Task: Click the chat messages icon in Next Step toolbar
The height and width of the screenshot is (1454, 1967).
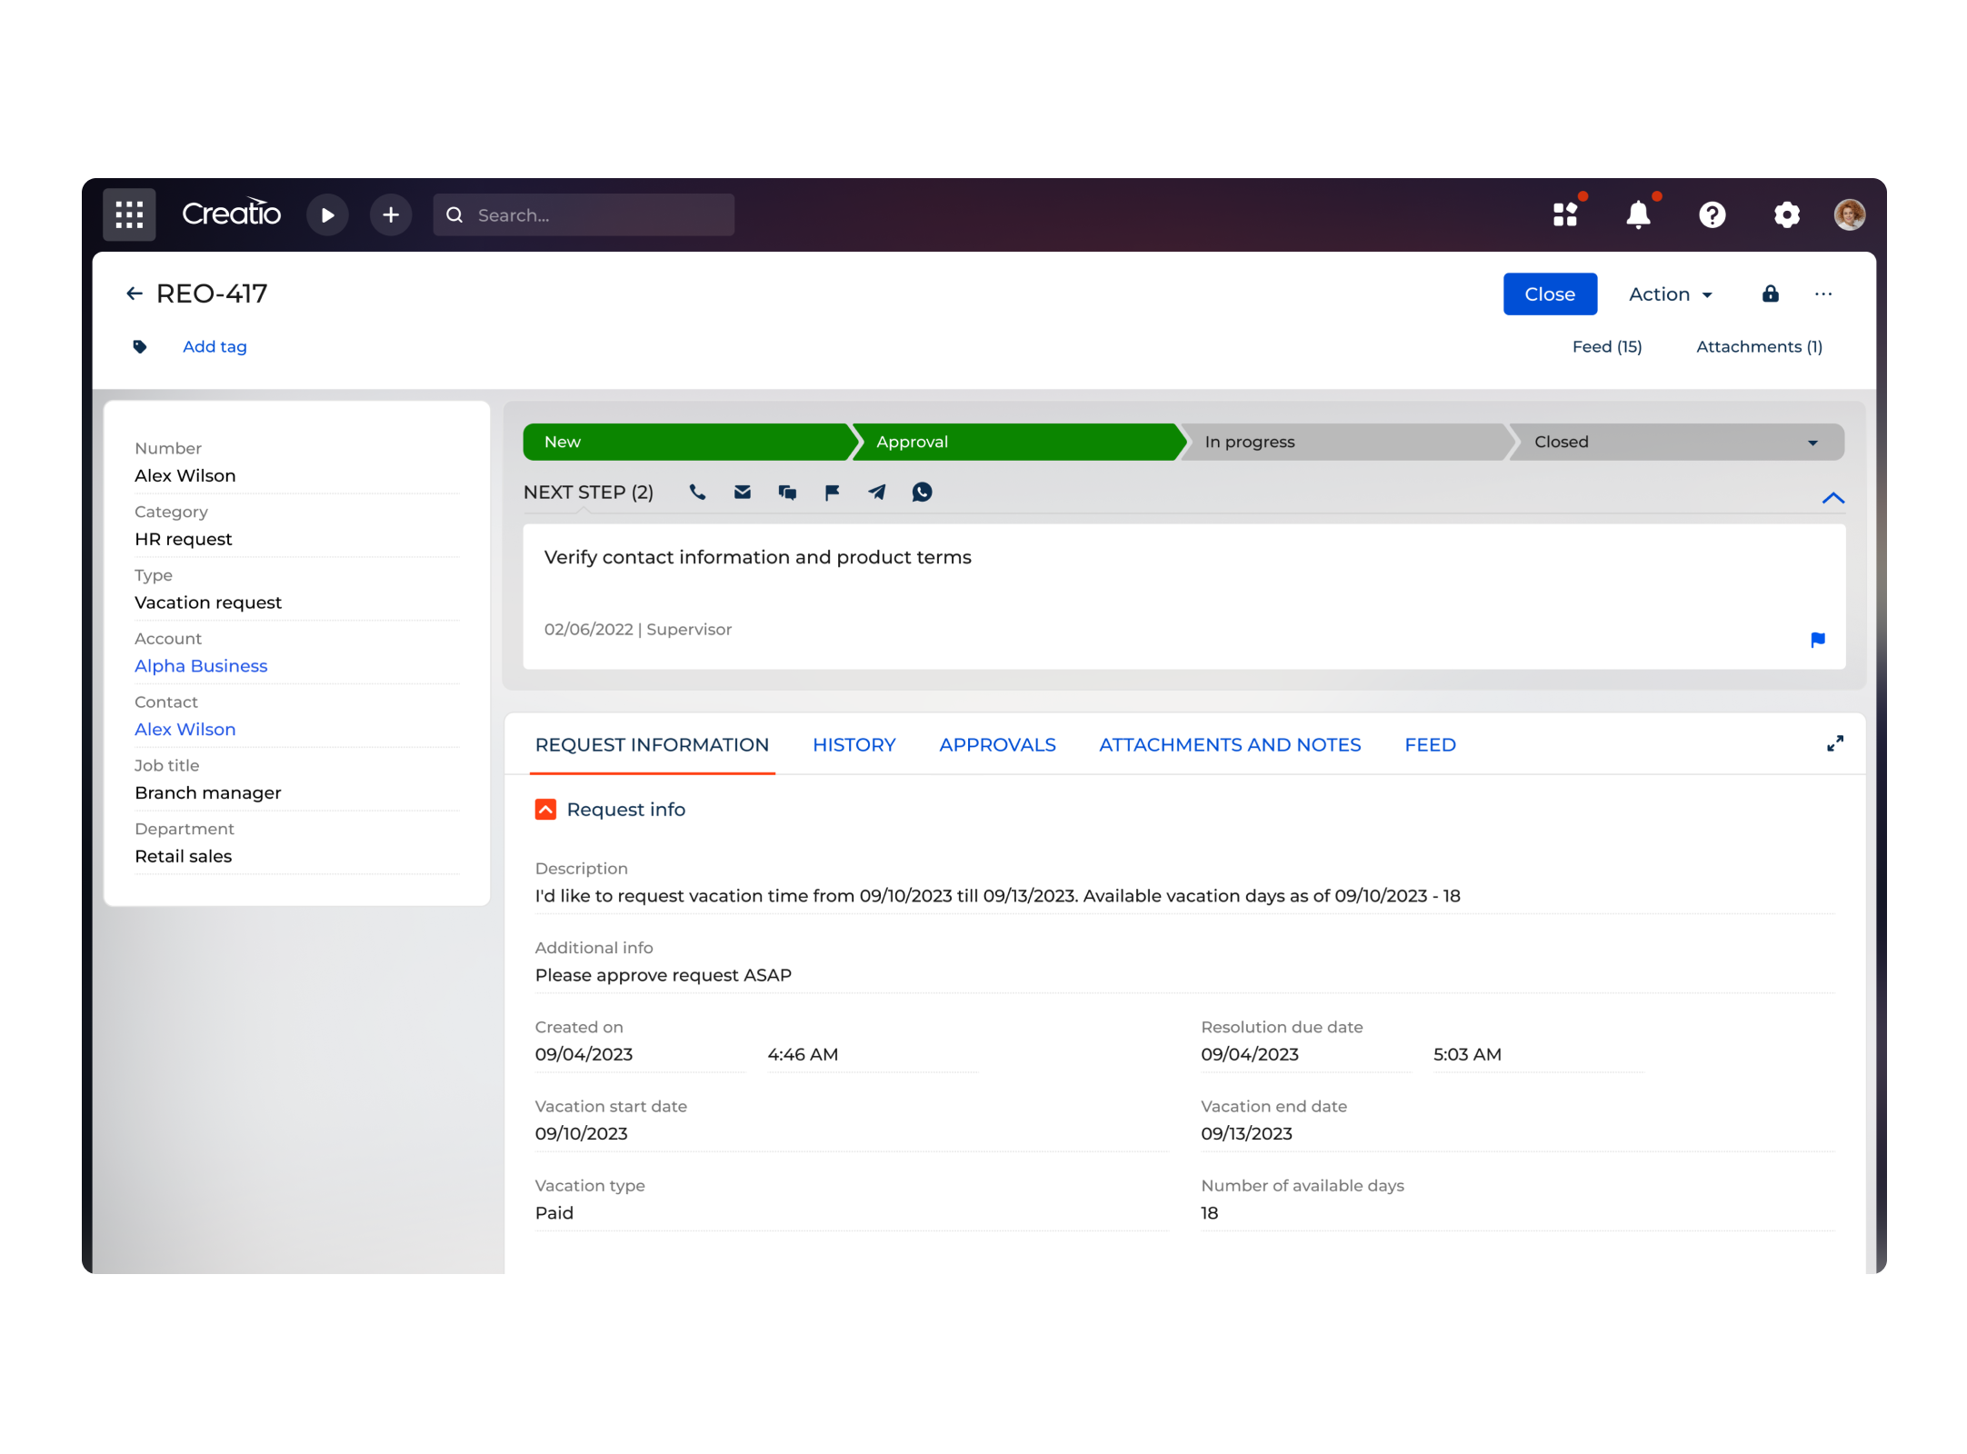Action: tap(787, 492)
